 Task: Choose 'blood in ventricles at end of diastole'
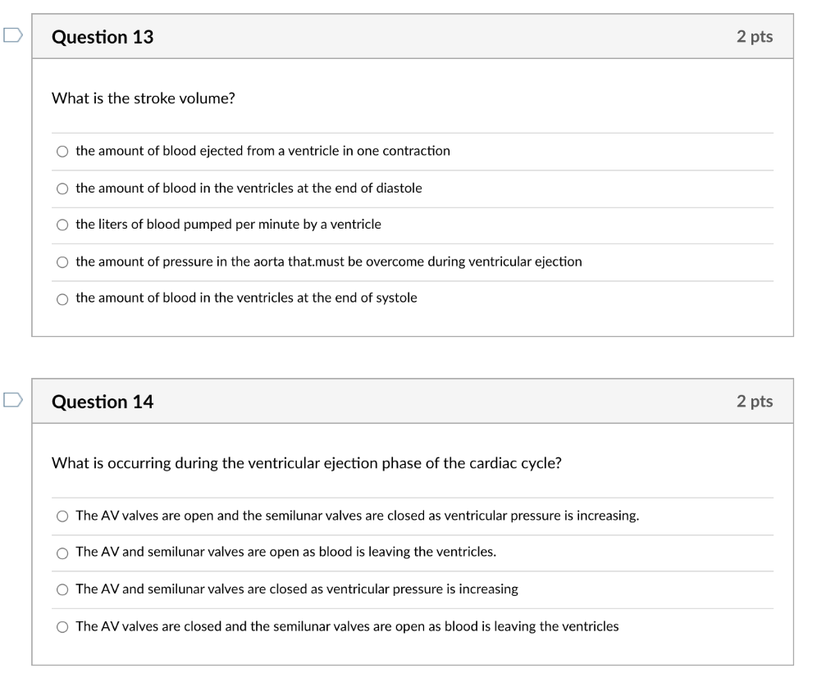click(62, 189)
